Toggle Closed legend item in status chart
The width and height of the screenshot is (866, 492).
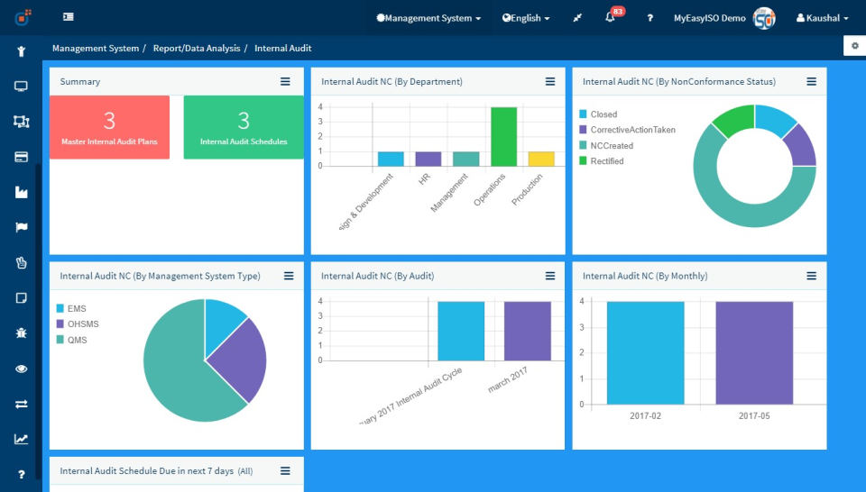click(x=603, y=114)
